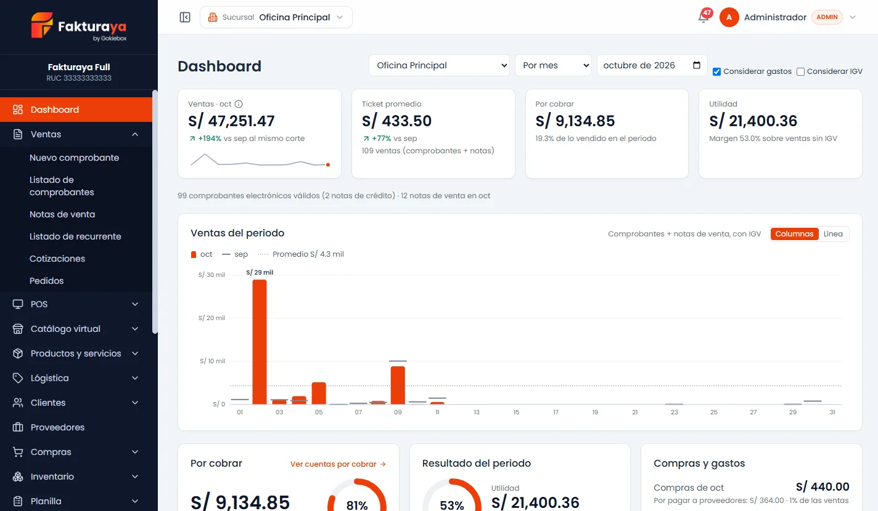Click the POS monitor icon
This screenshot has height=511, width=878.
[x=18, y=304]
